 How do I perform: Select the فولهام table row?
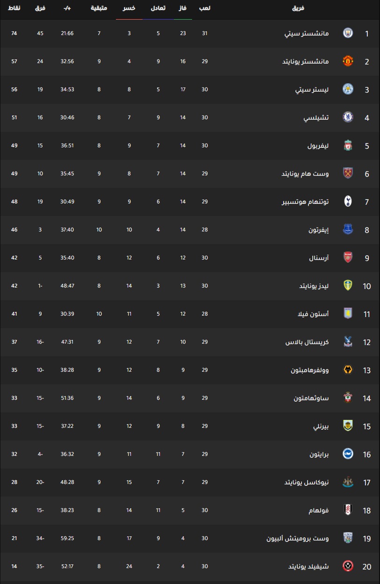pyautogui.click(x=190, y=510)
